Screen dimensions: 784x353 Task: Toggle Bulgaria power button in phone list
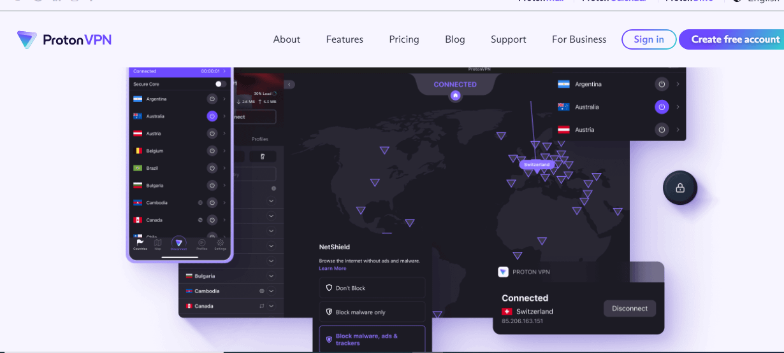(212, 185)
